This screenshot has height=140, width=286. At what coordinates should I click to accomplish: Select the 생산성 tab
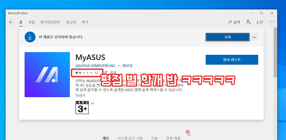pyautogui.click(x=71, y=22)
